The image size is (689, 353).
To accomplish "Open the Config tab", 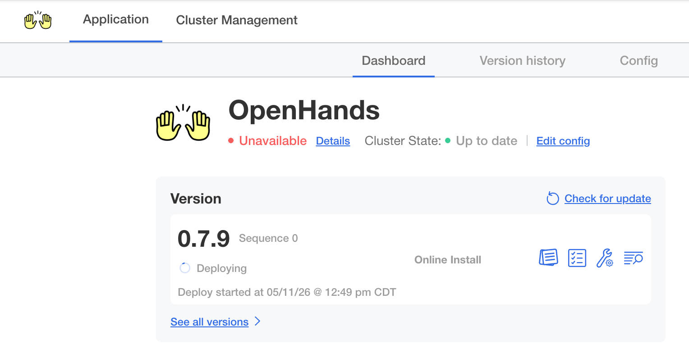I will pos(639,61).
